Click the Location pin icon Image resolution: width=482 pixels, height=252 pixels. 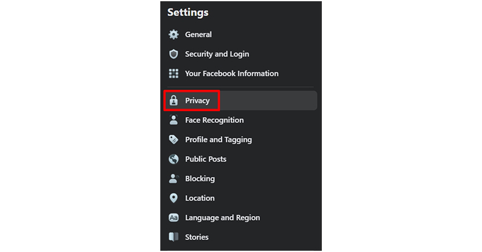coord(173,198)
